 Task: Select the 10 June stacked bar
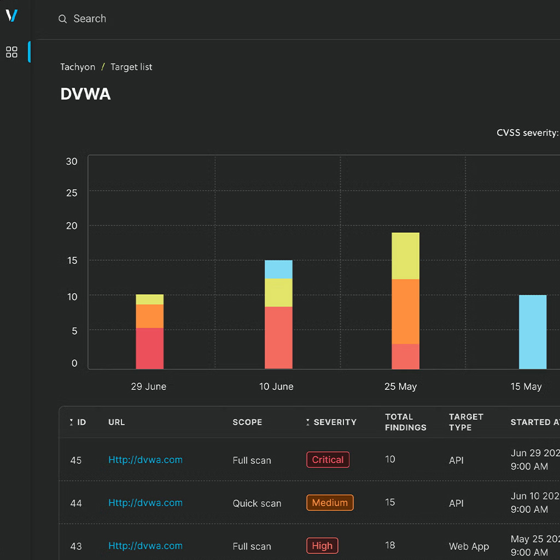pos(278,314)
